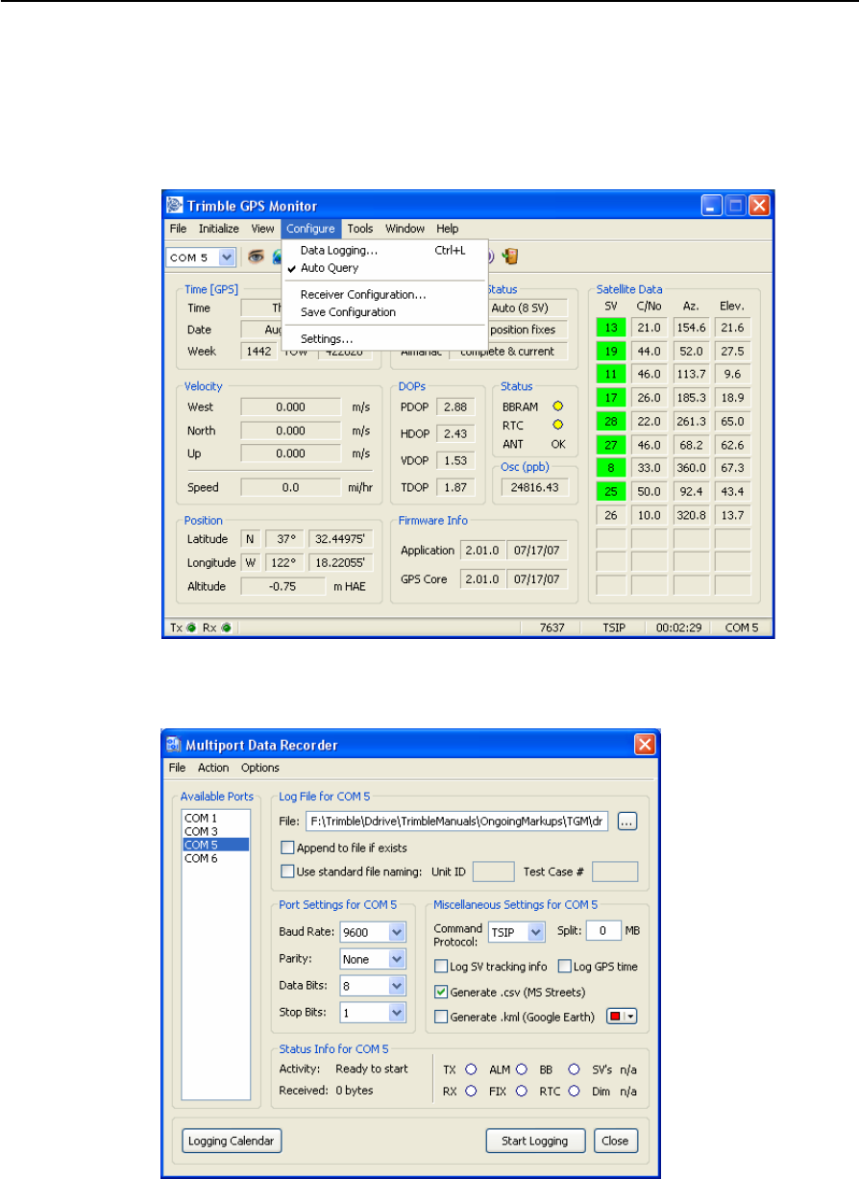The height and width of the screenshot is (1179, 859).
Task: Click the browse (...) button for log file
Action: click(627, 822)
